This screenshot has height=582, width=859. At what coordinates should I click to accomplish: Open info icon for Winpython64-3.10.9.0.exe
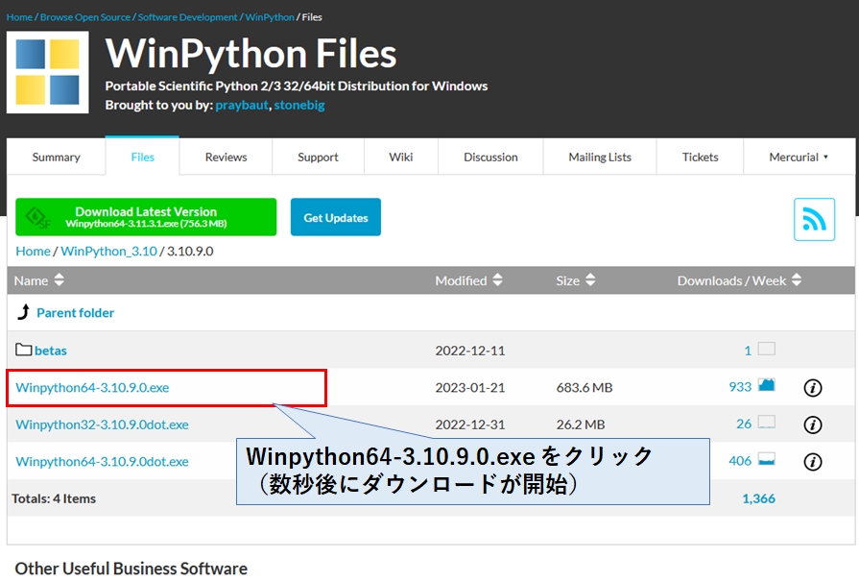pyautogui.click(x=812, y=388)
